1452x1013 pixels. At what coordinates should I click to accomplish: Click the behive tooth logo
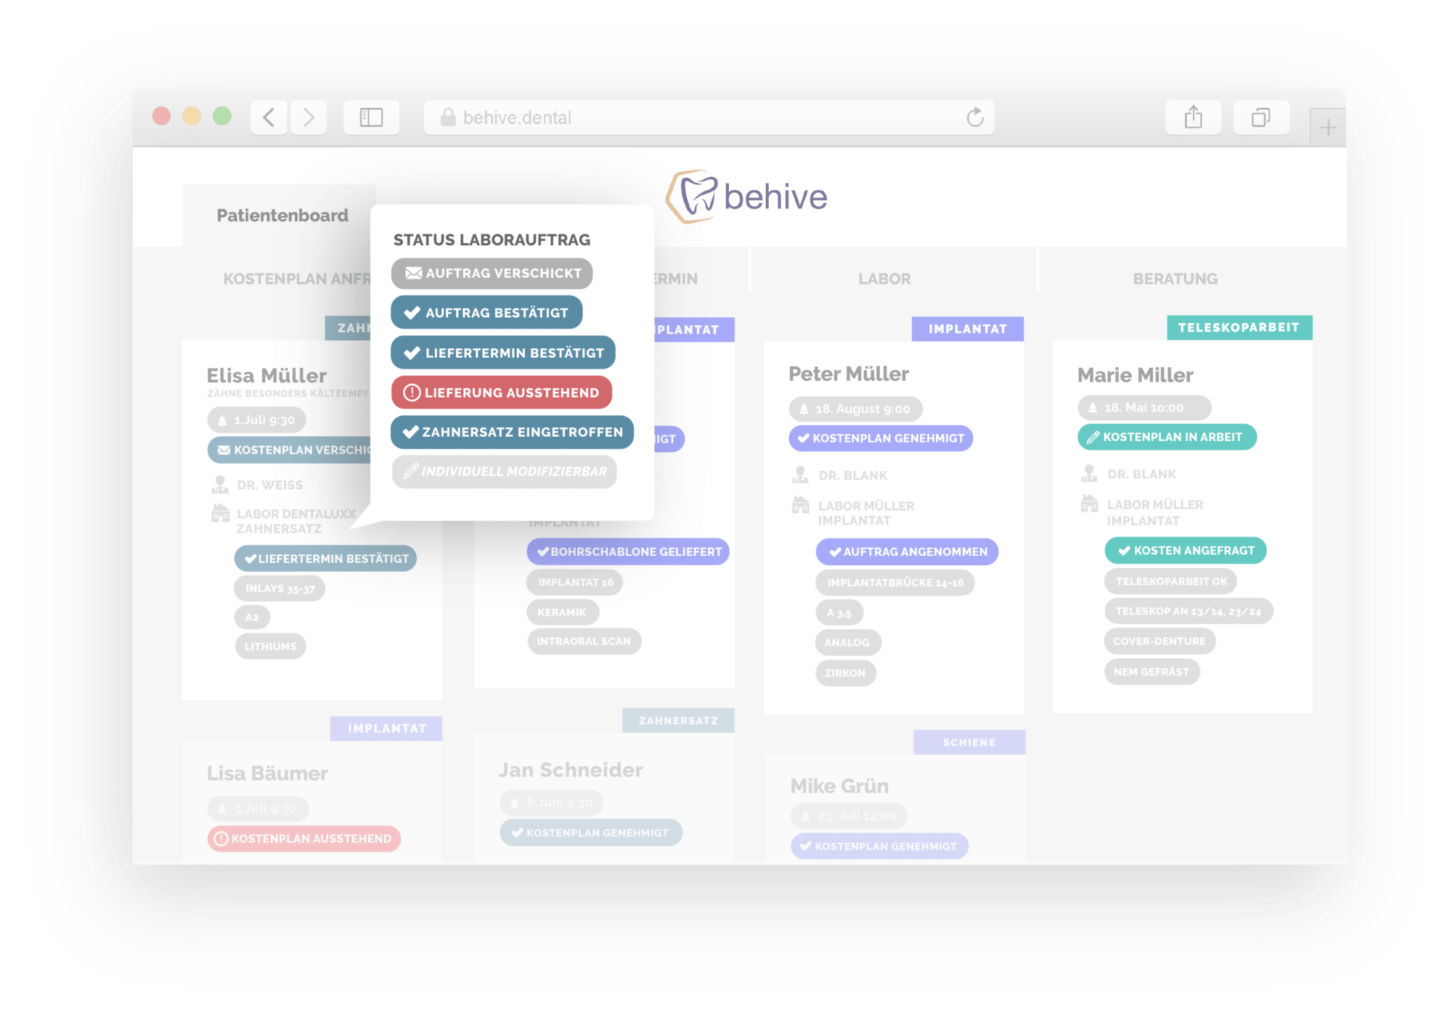click(x=747, y=196)
